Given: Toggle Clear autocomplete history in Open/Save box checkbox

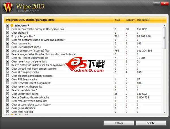Looking at the screenshot, I should (x=7, y=29).
